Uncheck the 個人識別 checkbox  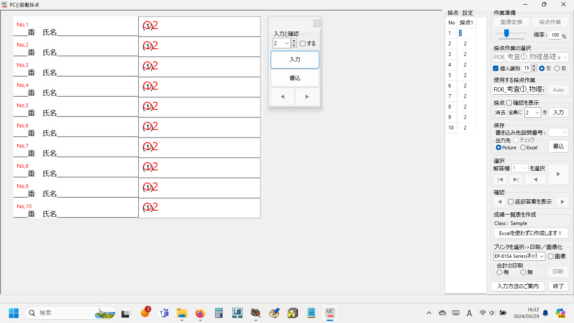[496, 68]
